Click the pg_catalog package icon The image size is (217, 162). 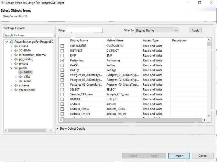16,59
